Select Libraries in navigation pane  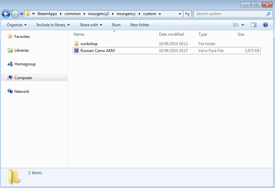22,50
